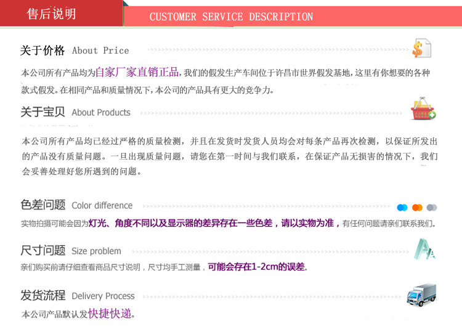Viewport: 462px width, 329px height.
Task: Click text 会妥善处理好您所遇到的问题
Action: point(79,171)
